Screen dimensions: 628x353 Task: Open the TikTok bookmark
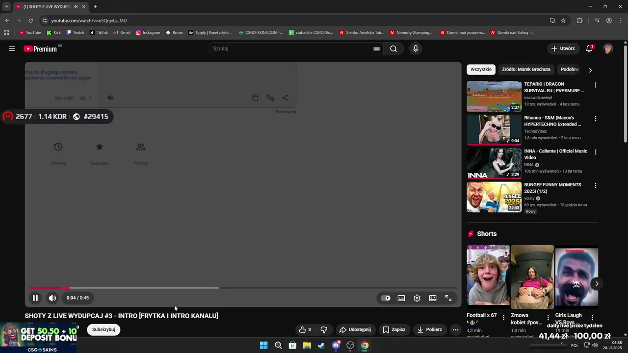[x=99, y=32]
